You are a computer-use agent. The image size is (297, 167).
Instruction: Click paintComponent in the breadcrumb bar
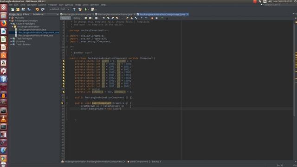pos(139,162)
